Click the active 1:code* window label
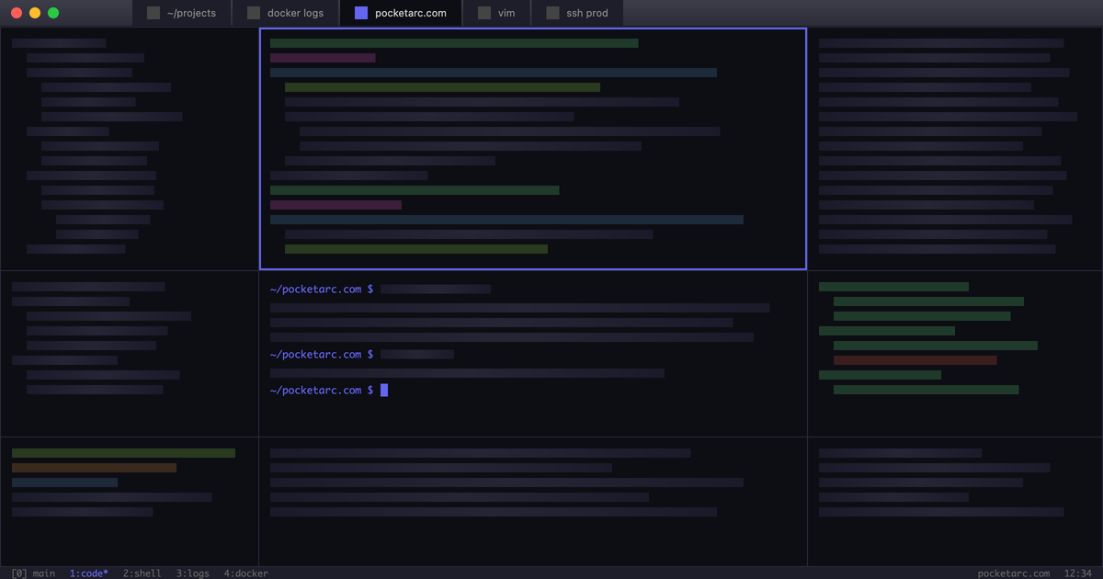1103x579 pixels. [x=88, y=573]
